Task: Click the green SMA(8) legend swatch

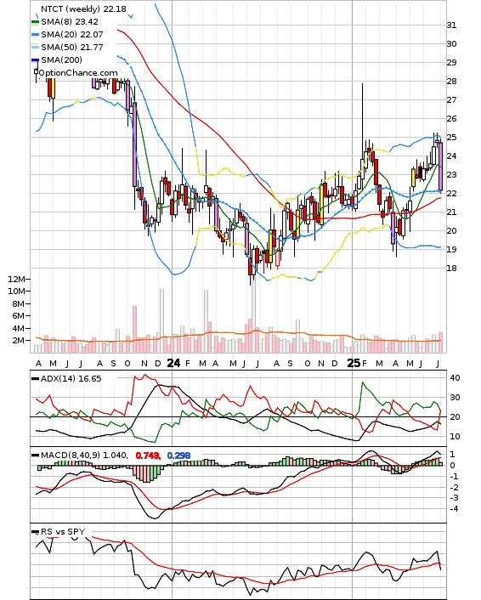Action: coord(35,22)
